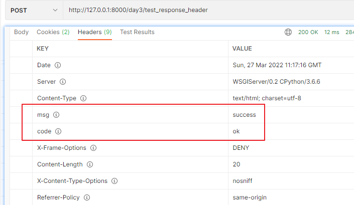The height and width of the screenshot is (205, 354).
Task: Click the info icon next to Referrer-Policy
Action: (87, 197)
